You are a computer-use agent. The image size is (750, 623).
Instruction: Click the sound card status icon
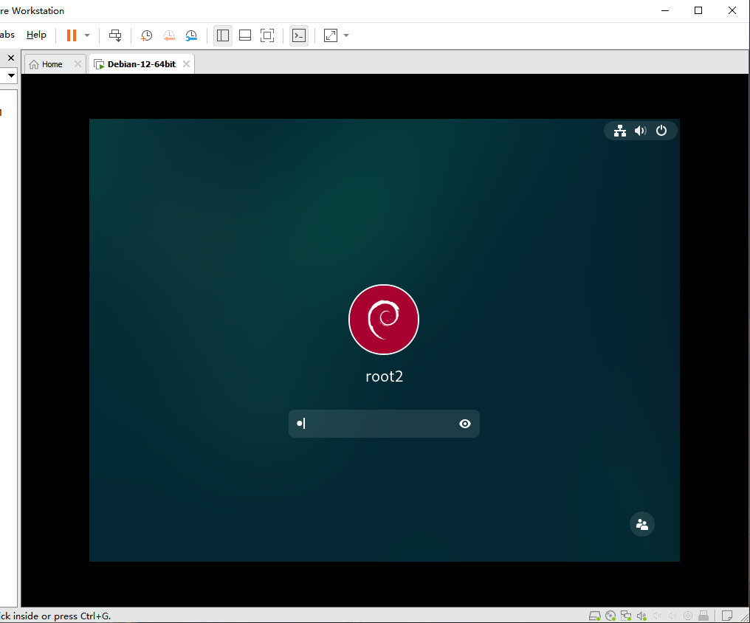(641, 616)
